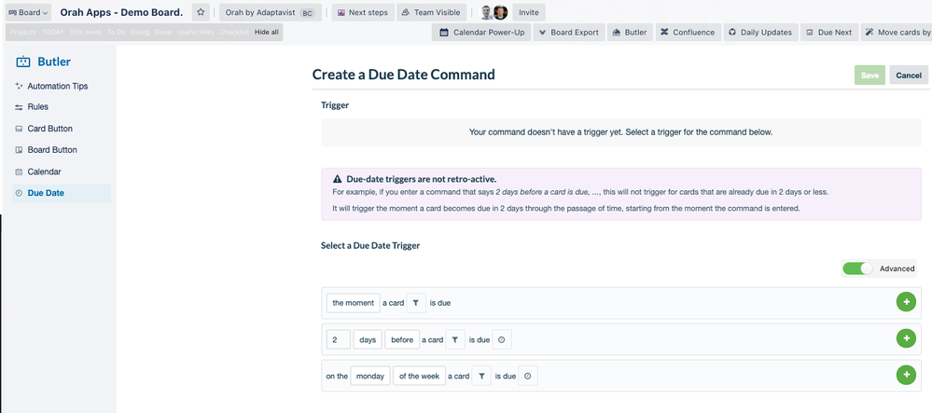Change the 'days' unit selector
932x413 pixels.
click(x=368, y=340)
